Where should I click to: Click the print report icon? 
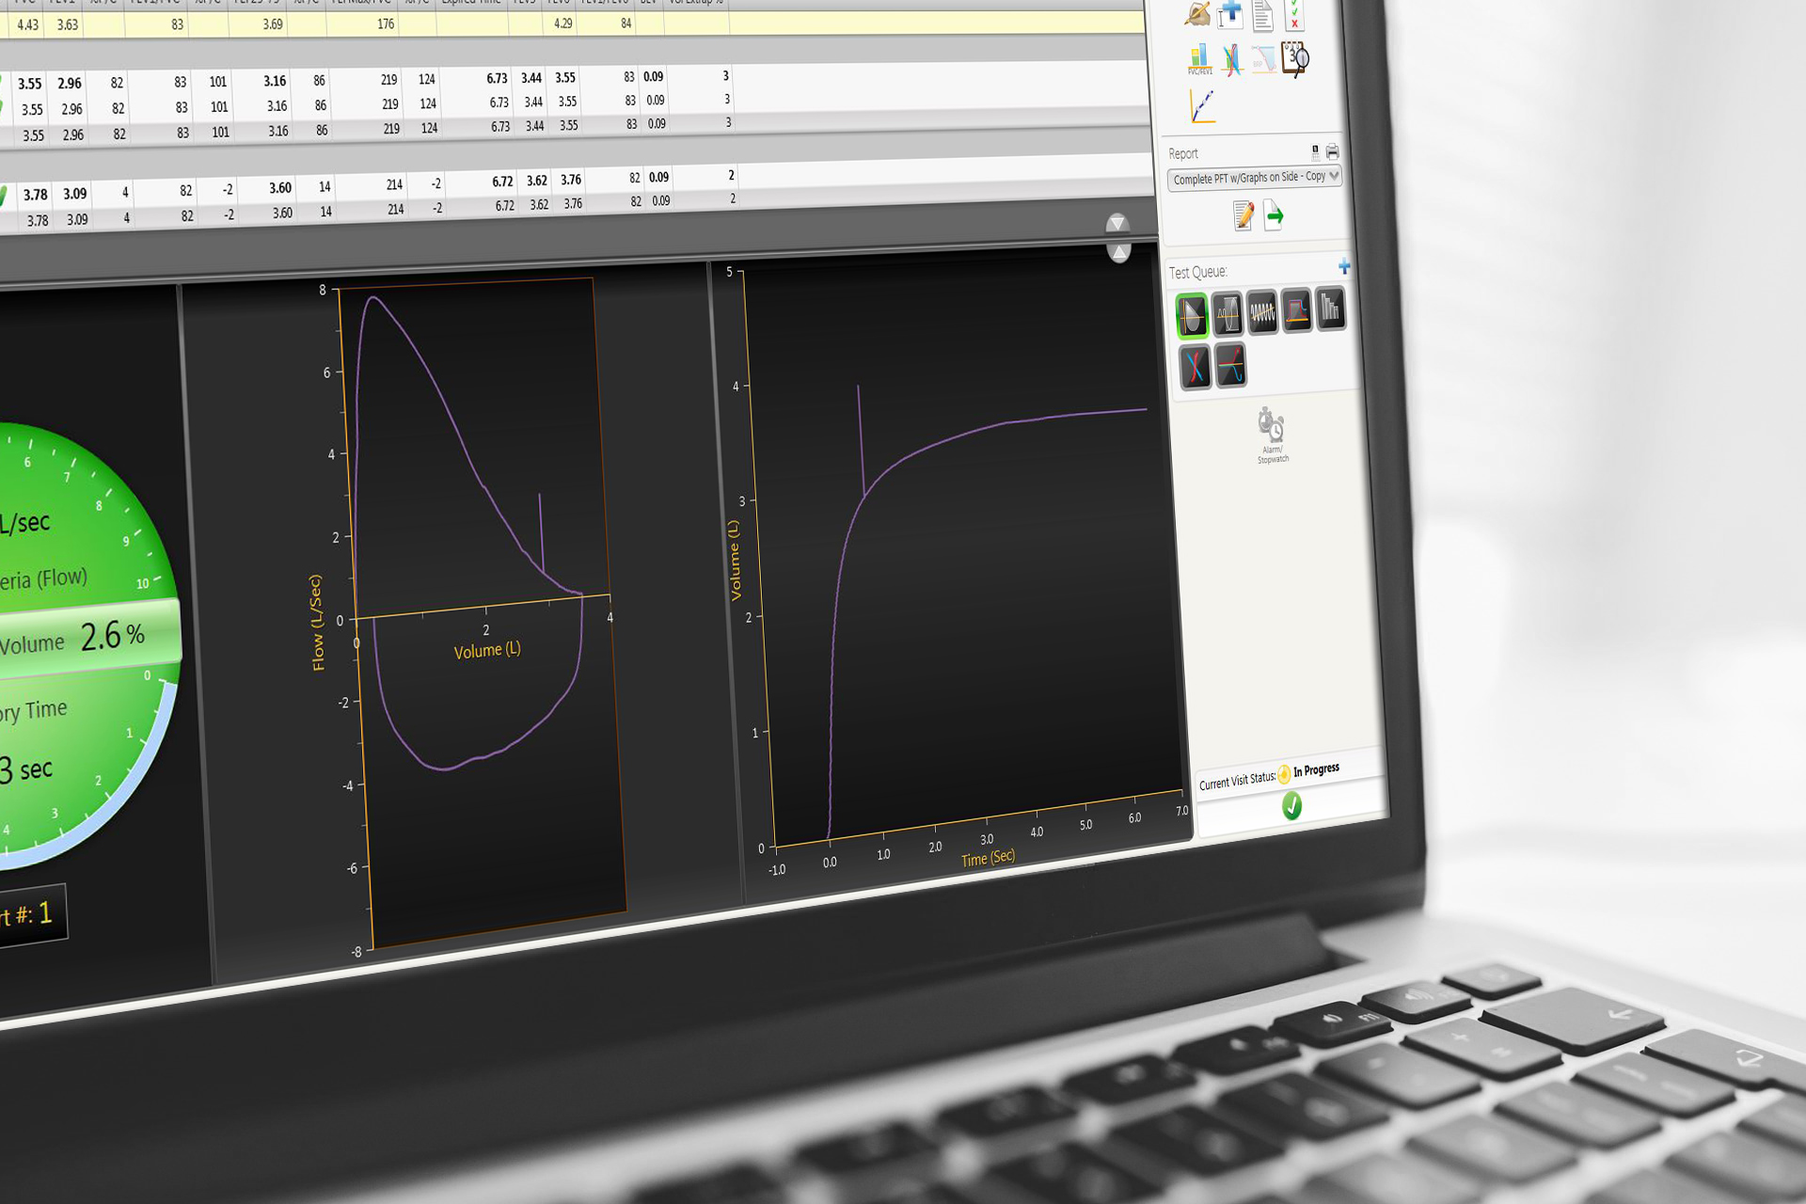click(1332, 151)
